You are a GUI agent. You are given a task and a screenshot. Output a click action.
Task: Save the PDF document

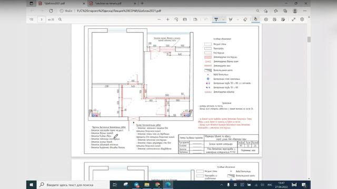point(274,19)
